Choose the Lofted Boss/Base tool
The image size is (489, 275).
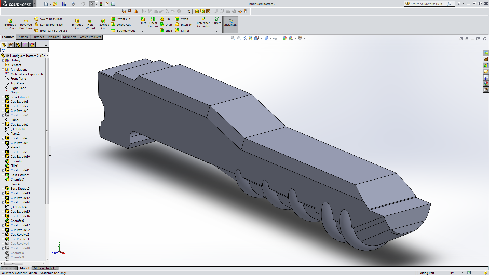[x=49, y=25]
